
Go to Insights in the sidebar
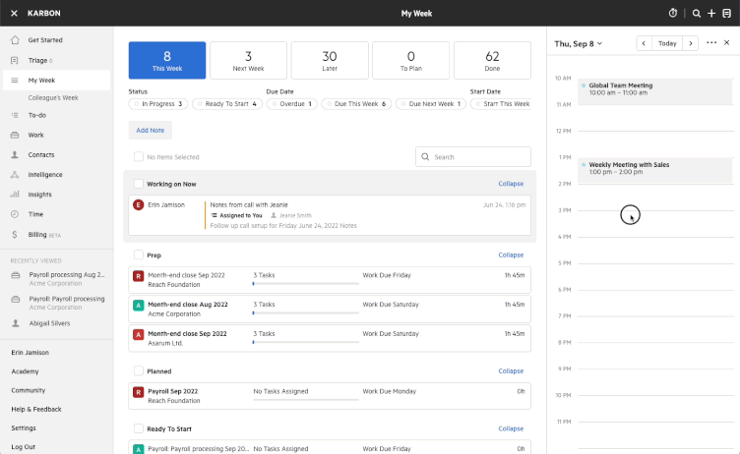tap(39, 195)
